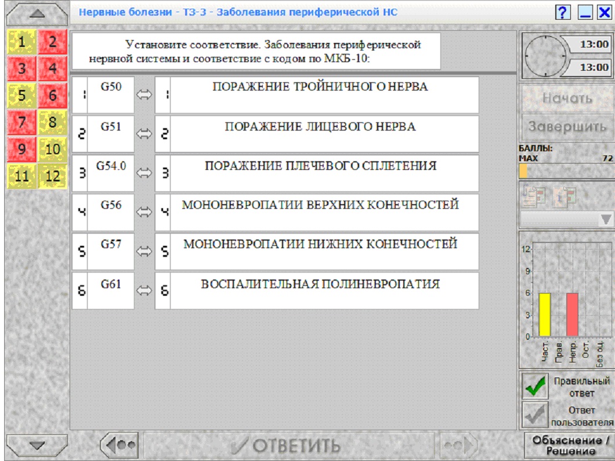Click the swap arrow next to G61
The height and width of the screenshot is (461, 615).
pyautogui.click(x=144, y=291)
